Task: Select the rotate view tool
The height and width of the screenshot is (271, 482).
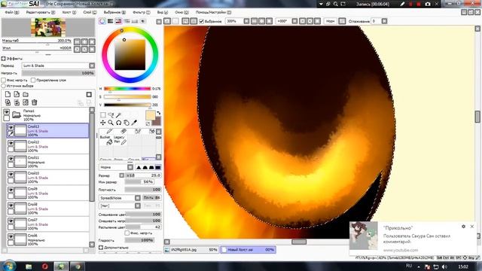Action: click(x=118, y=123)
